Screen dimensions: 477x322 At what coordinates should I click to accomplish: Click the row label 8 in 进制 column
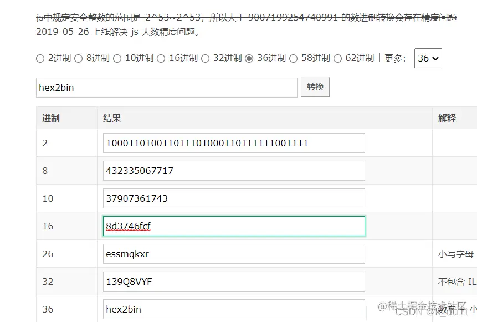point(45,171)
